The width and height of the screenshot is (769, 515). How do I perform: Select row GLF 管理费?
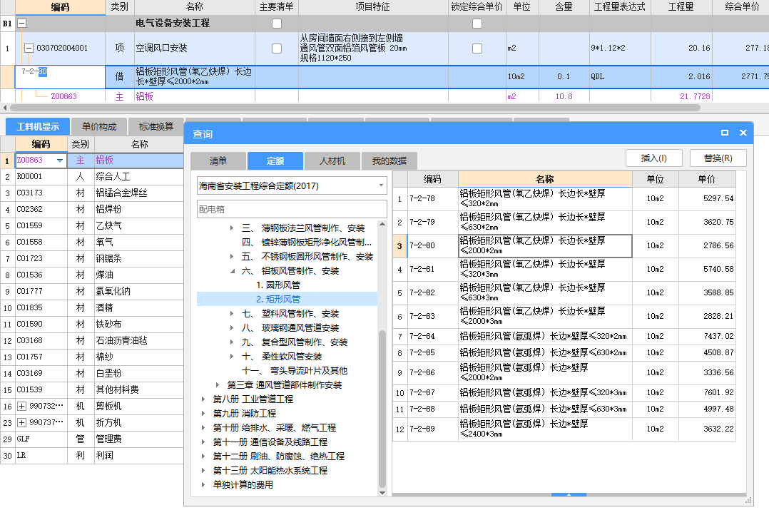[x=92, y=439]
